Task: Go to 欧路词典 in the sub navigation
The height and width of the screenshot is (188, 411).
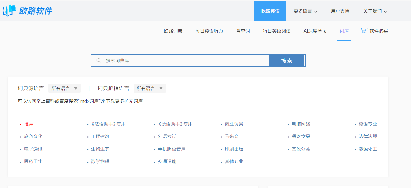Action: pyautogui.click(x=173, y=31)
